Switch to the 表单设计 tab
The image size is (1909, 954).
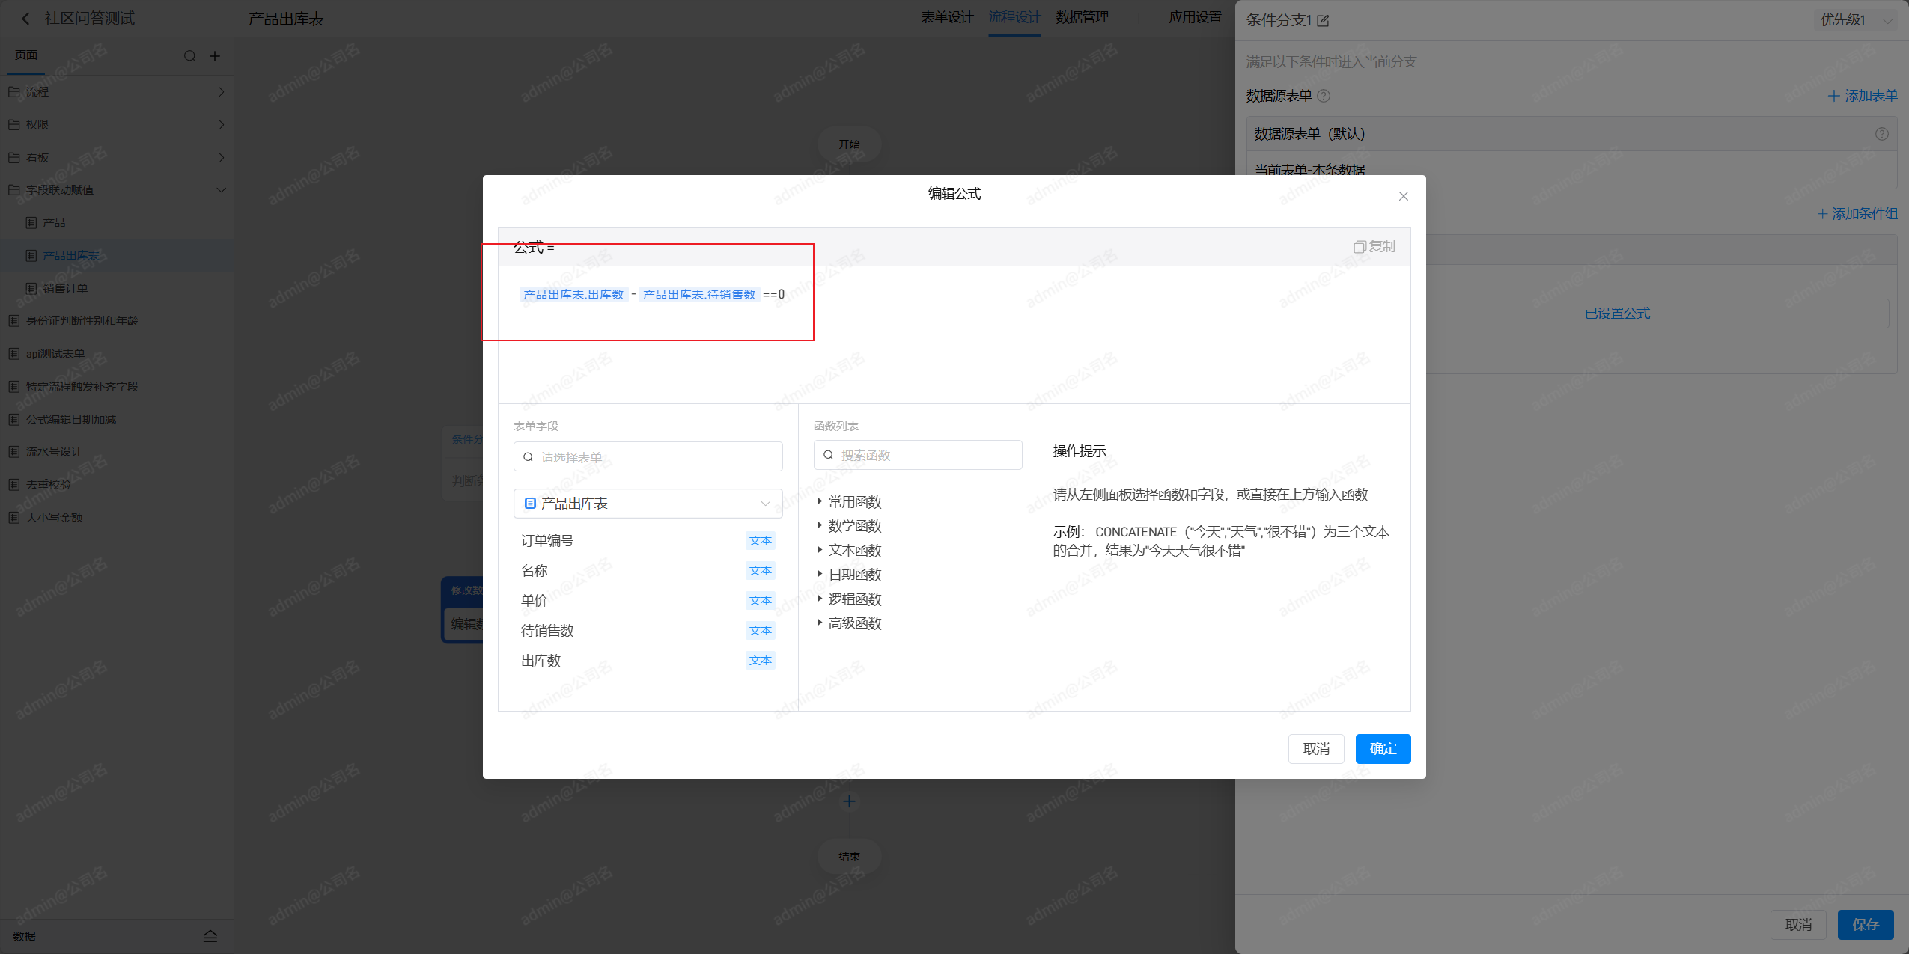tap(946, 17)
